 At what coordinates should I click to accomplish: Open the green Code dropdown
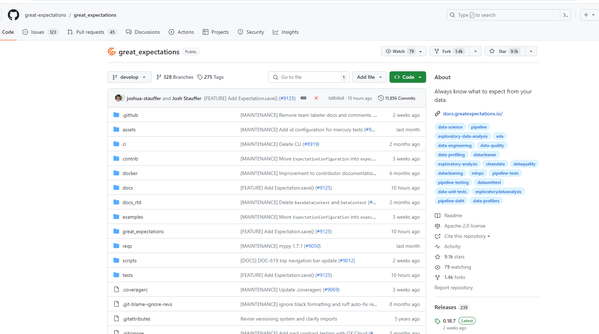[408, 77]
